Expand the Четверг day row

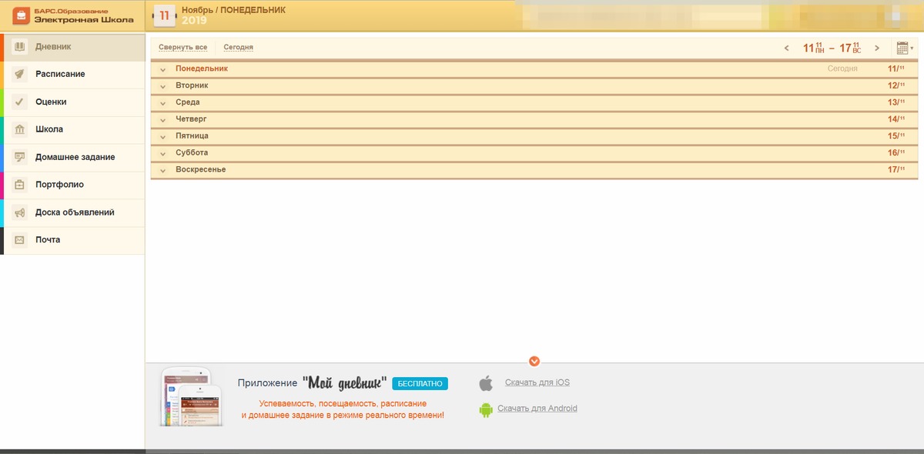(x=534, y=119)
